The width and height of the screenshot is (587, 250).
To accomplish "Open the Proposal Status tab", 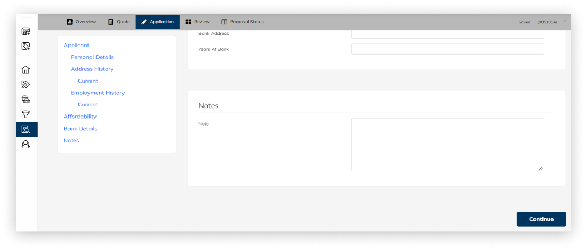I will tap(242, 22).
